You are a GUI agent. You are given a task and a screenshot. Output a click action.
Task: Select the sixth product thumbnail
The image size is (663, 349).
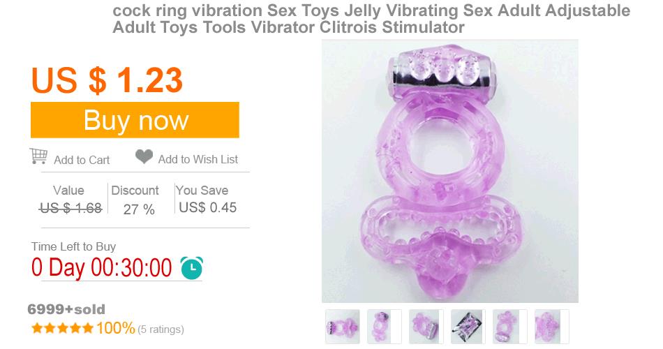pyautogui.click(x=552, y=327)
